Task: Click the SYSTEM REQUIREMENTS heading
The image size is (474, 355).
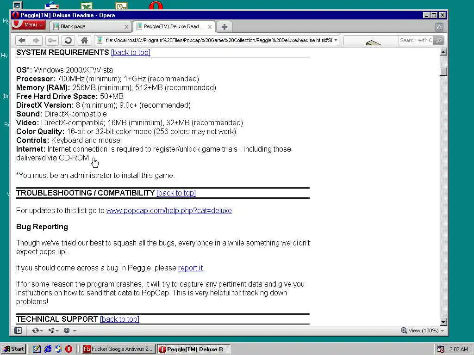Action: coord(62,53)
